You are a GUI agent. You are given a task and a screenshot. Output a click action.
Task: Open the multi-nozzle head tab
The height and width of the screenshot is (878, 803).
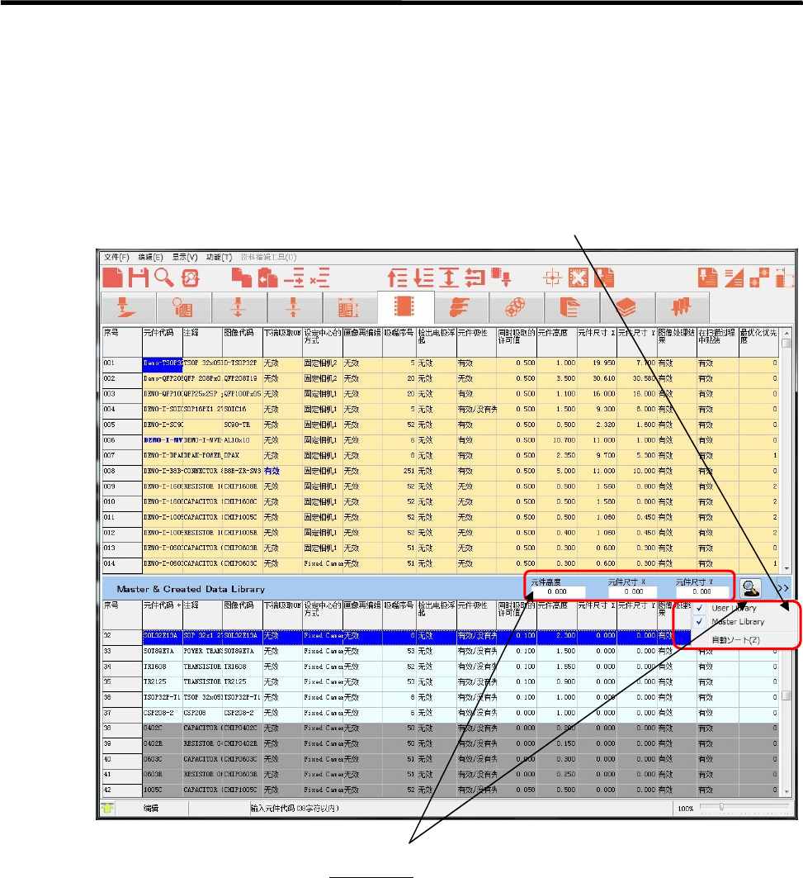pos(682,307)
